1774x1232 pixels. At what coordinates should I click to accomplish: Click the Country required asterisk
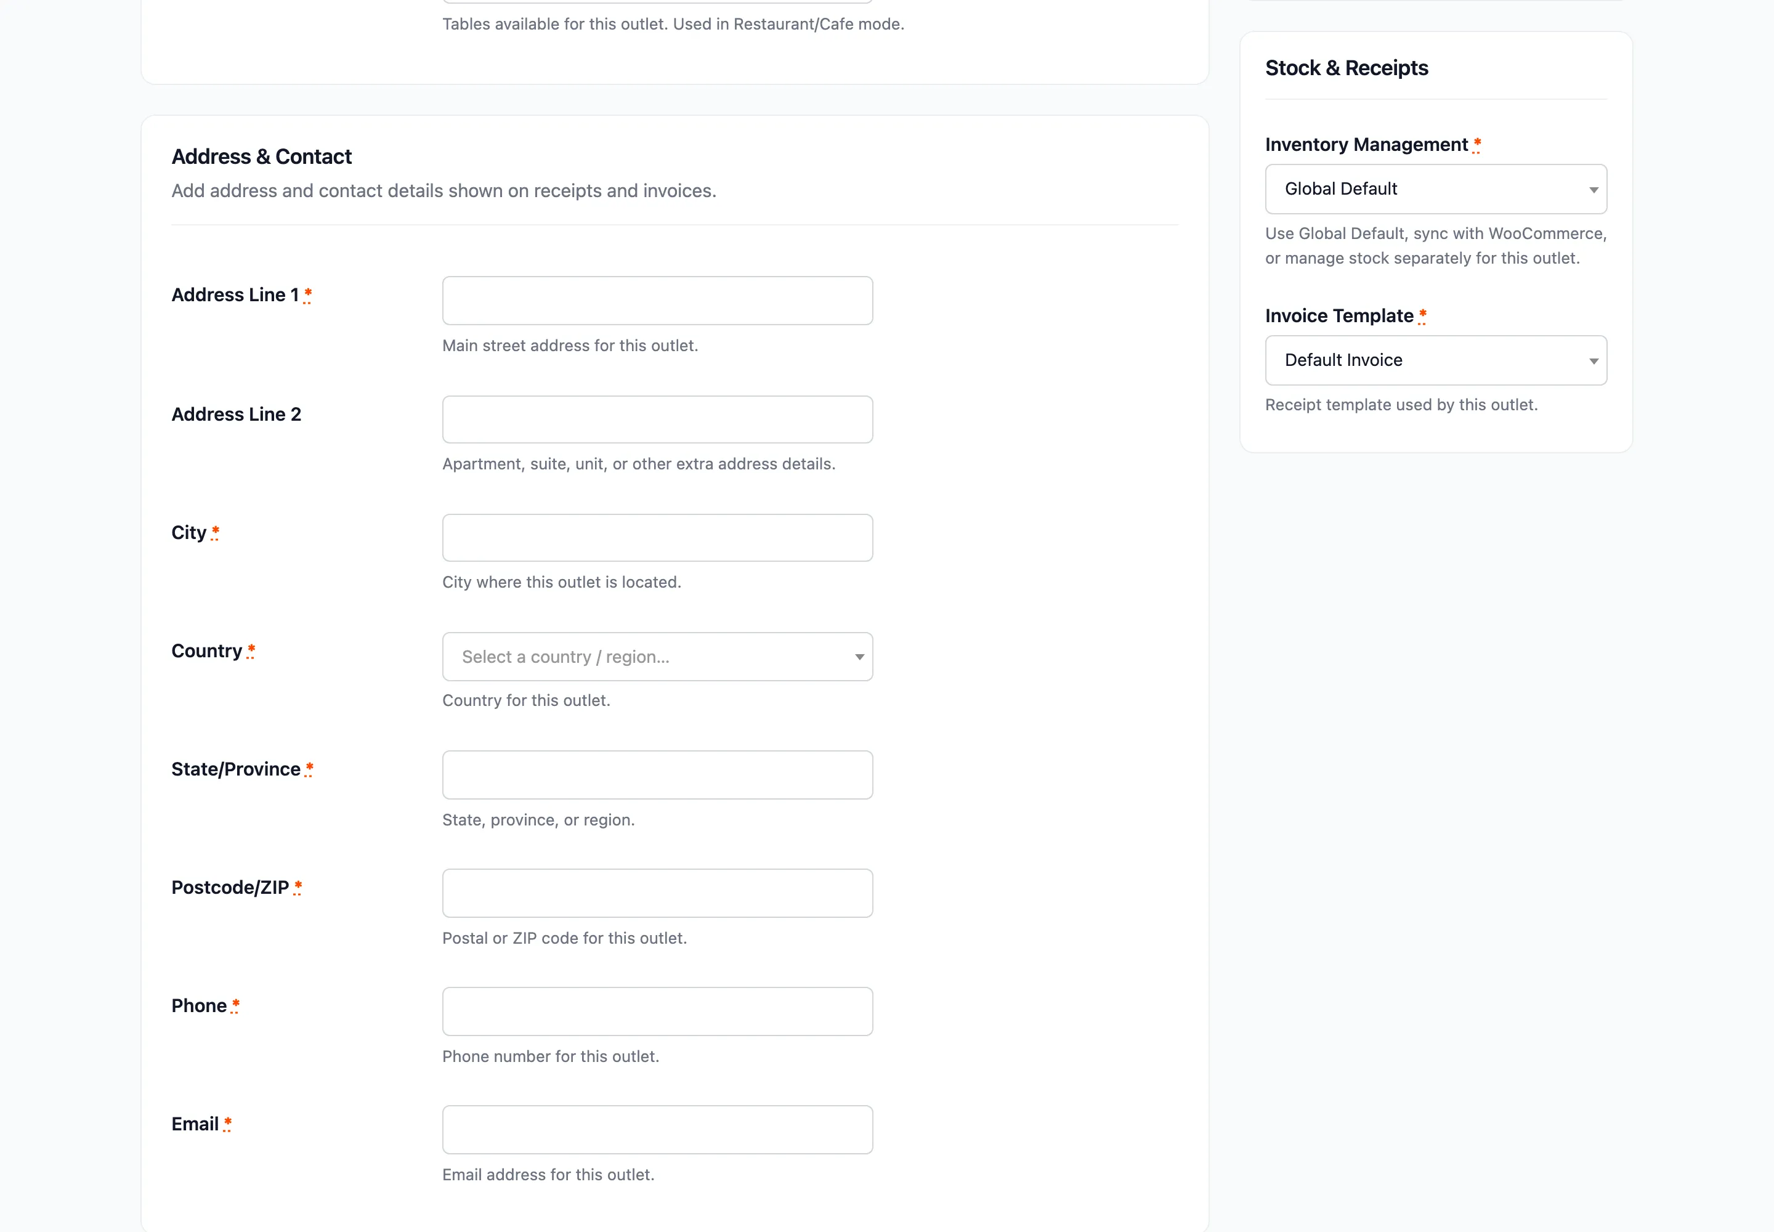[251, 650]
